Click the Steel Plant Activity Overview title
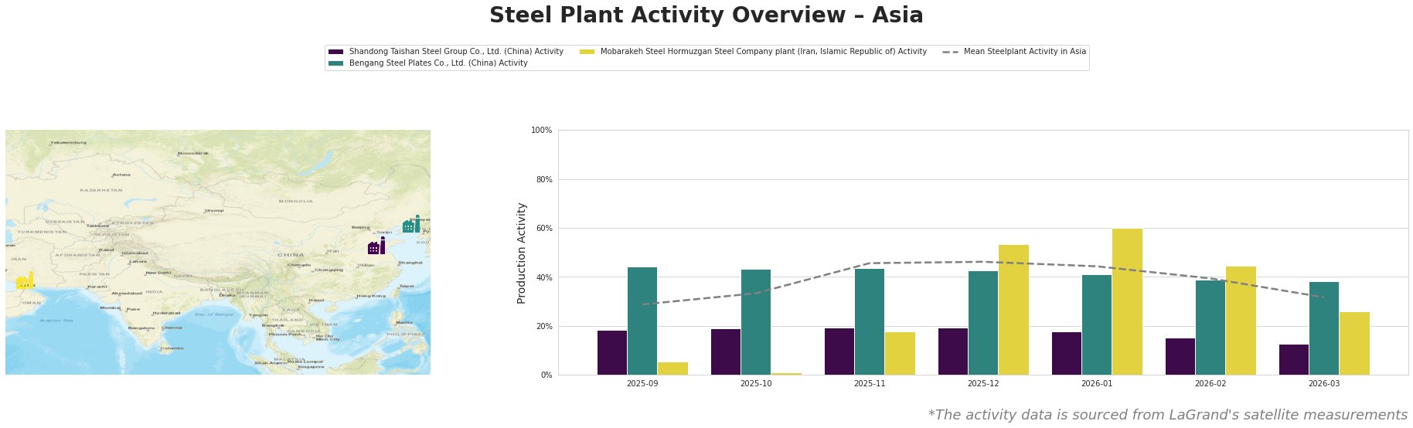Viewport: 1413px width, 428px height. pos(706,15)
